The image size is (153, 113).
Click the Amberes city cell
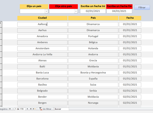coord(42,42)
